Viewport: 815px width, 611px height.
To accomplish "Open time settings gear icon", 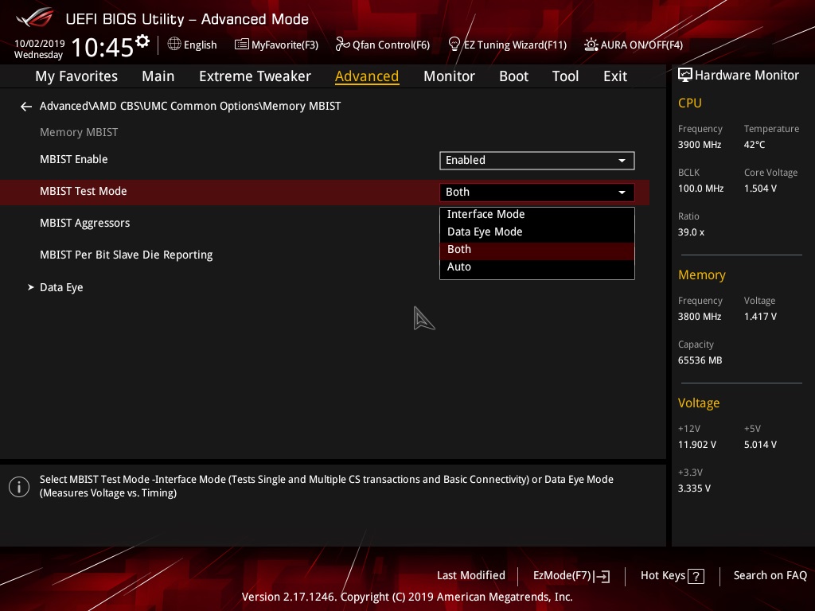I will point(142,41).
